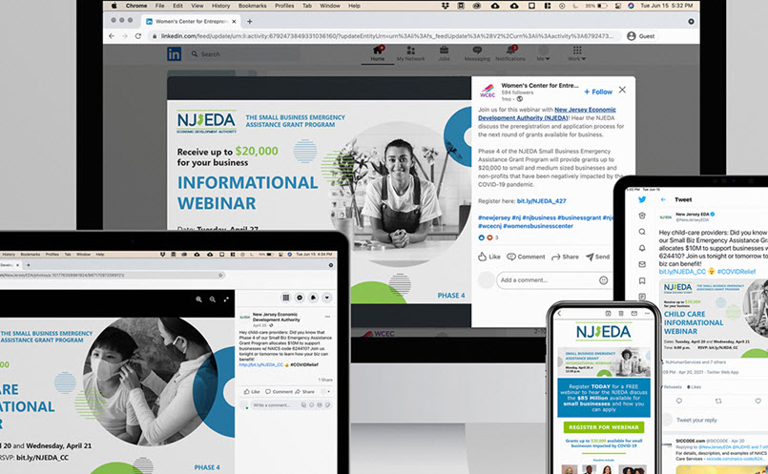Open bit.ly/NJEDA_427 registration link
This screenshot has width=768, height=474.
click(541, 201)
